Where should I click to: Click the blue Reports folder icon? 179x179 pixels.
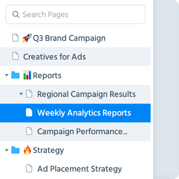pos(15,75)
